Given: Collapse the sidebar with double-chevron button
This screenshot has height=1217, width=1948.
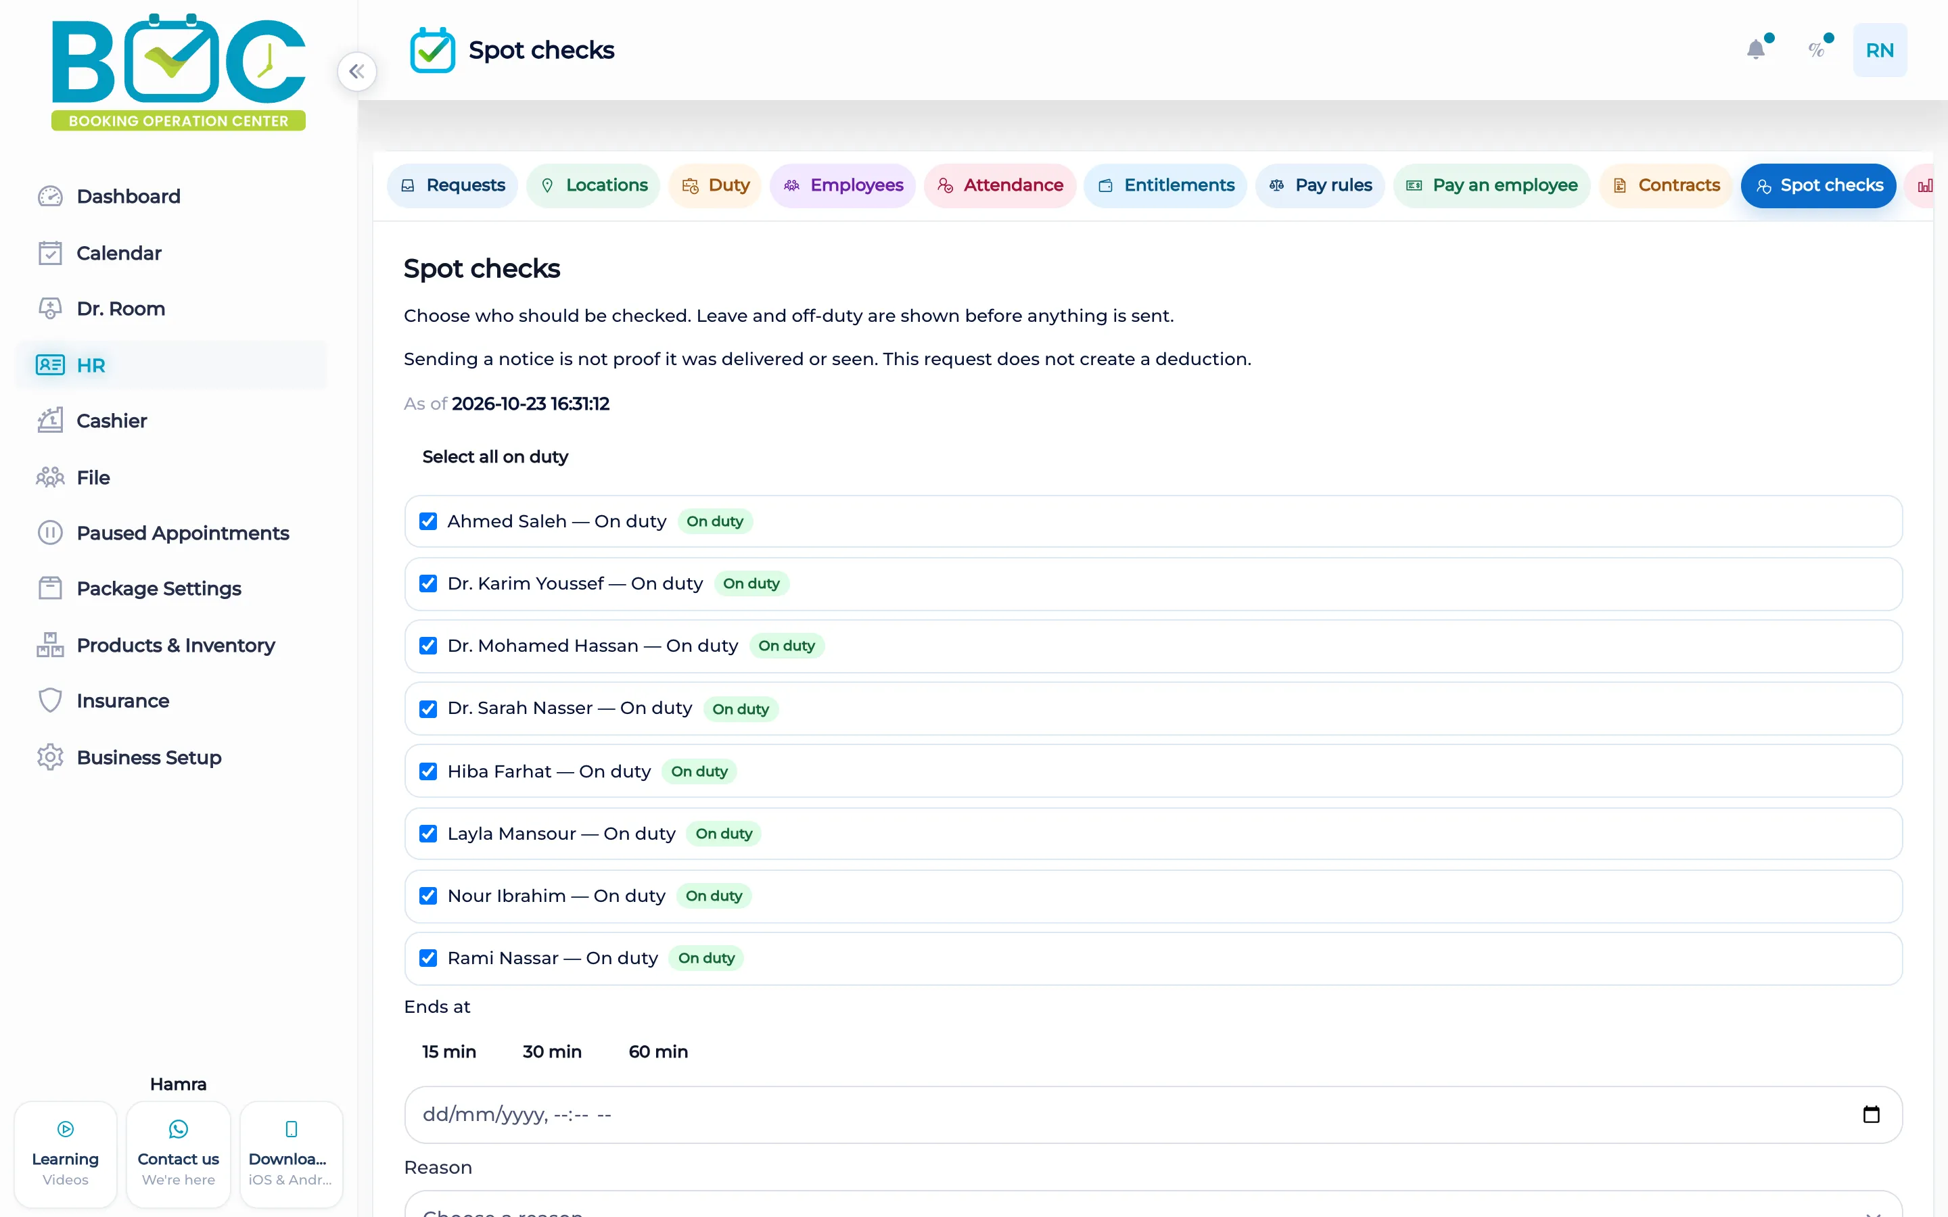Looking at the screenshot, I should point(356,72).
